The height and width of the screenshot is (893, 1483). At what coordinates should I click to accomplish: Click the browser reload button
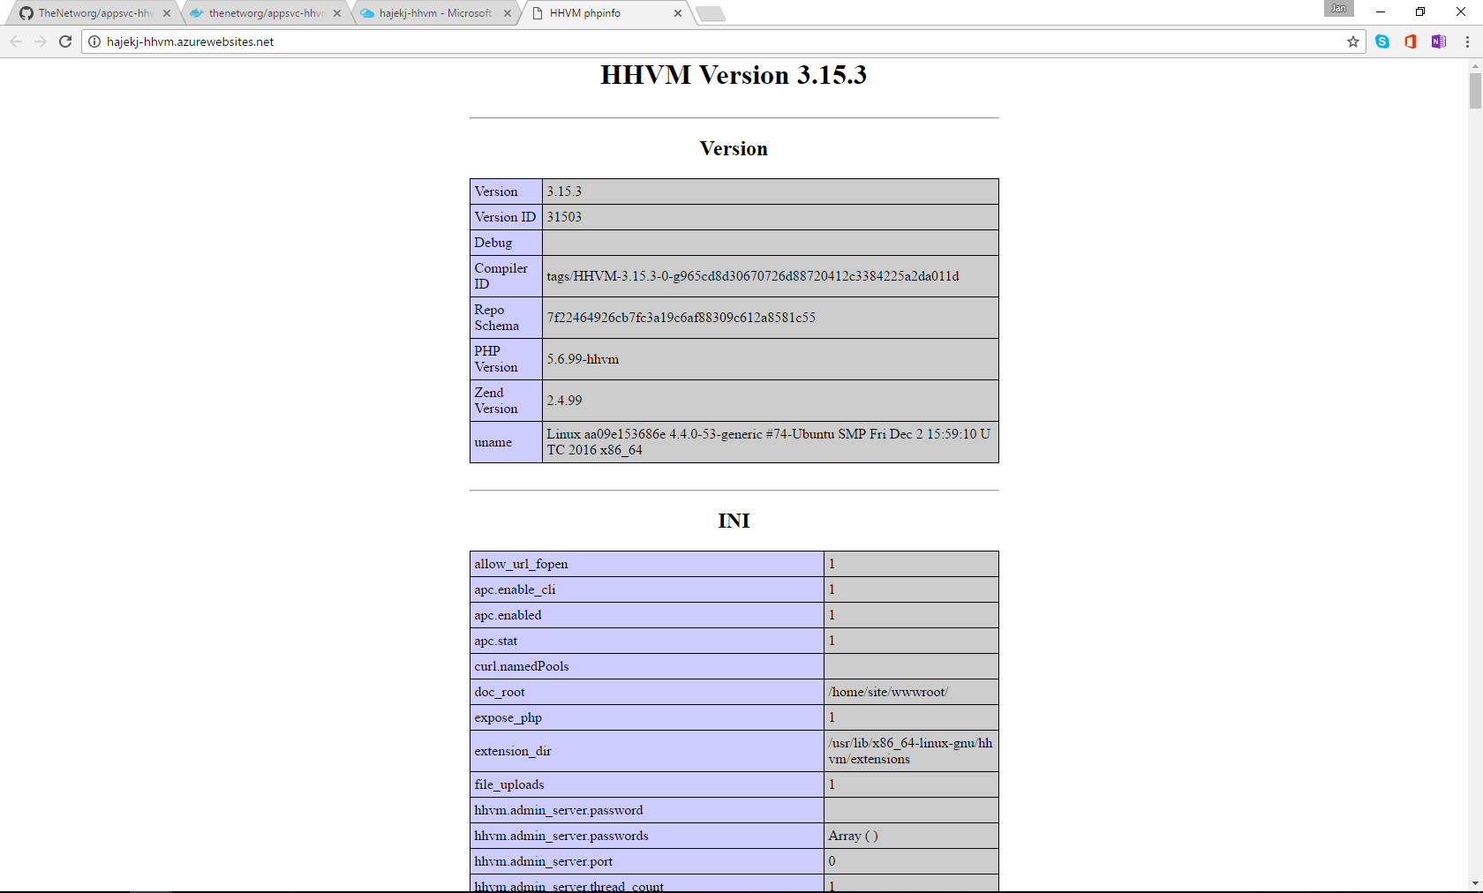click(x=65, y=41)
